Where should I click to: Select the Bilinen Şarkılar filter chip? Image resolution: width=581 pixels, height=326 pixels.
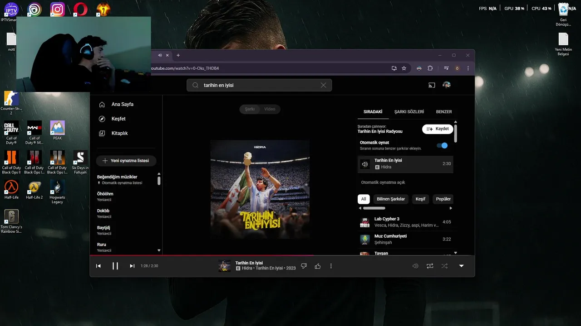(x=391, y=199)
